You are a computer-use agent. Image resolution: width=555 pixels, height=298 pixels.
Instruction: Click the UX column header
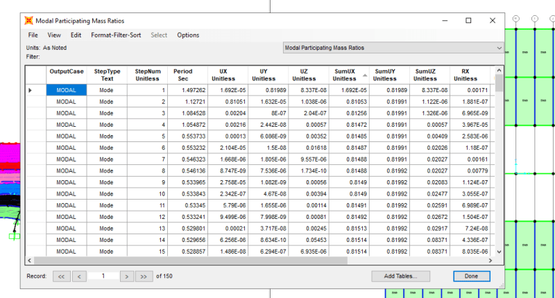(228, 75)
